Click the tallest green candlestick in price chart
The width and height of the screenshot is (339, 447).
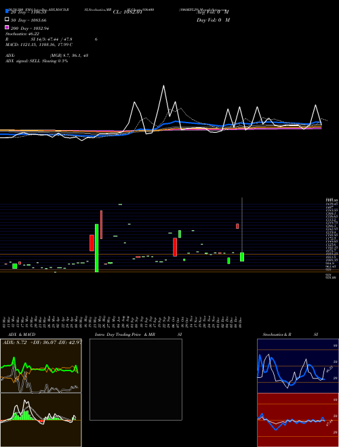pos(97,248)
